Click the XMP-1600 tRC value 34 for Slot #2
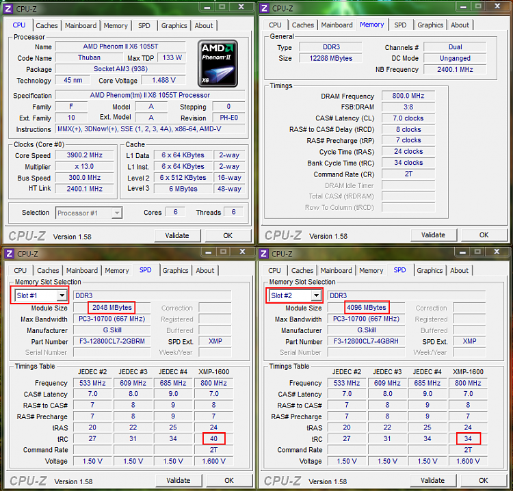This screenshot has height=491, width=513. point(468,438)
